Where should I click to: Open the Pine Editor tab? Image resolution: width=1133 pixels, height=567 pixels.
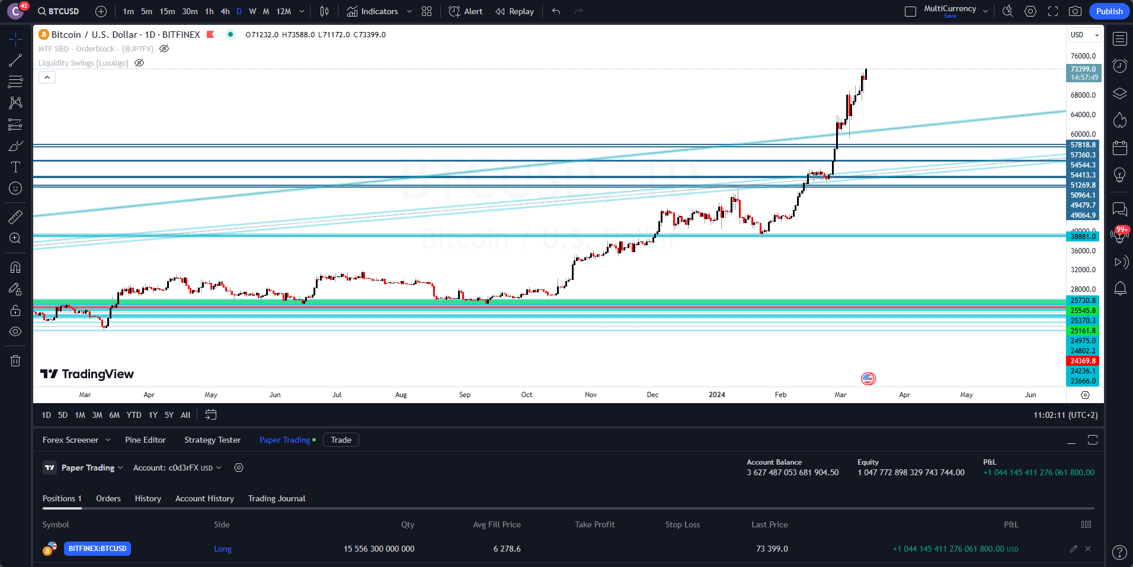point(145,440)
